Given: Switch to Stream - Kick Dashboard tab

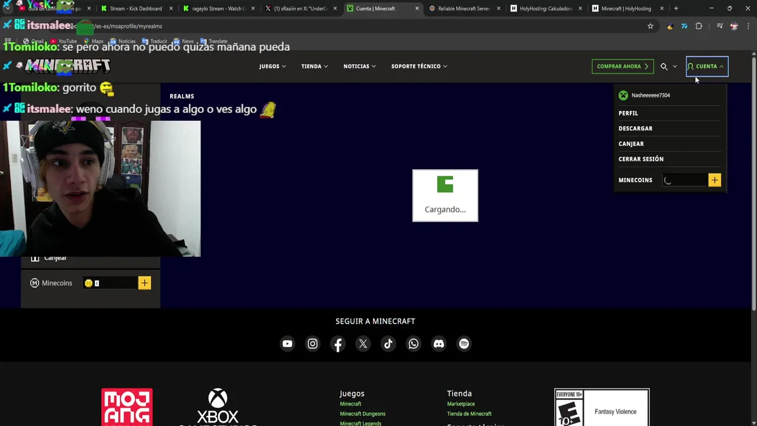Looking at the screenshot, I should tap(136, 8).
